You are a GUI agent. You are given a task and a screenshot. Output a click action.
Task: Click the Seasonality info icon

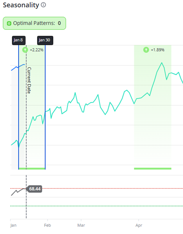click(x=43, y=5)
